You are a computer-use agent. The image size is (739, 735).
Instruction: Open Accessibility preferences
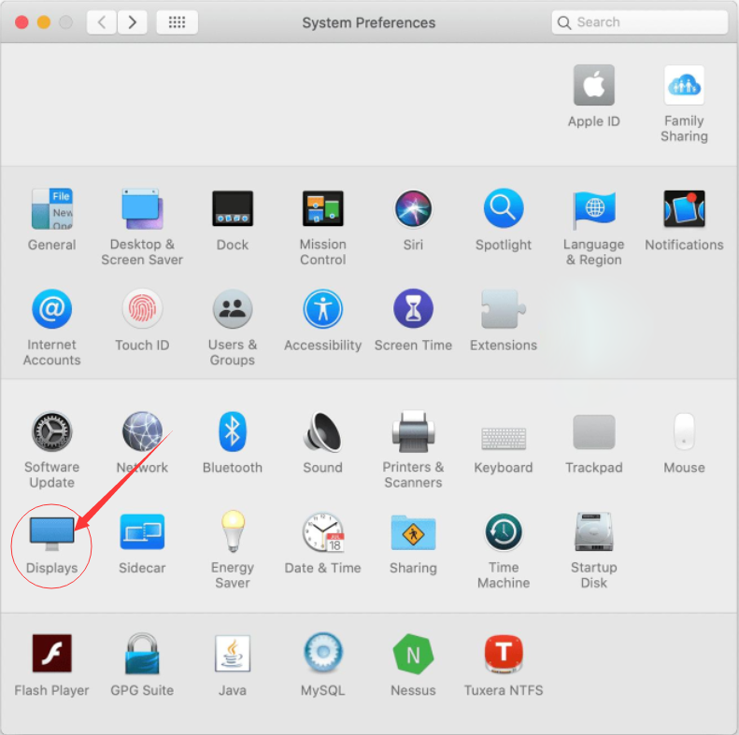pyautogui.click(x=323, y=309)
